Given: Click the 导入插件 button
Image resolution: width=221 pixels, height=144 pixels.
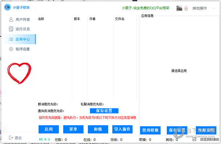Looking at the screenshot, I should point(122,129).
